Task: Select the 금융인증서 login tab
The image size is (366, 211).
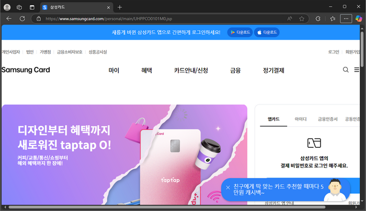Action: pos(328,119)
